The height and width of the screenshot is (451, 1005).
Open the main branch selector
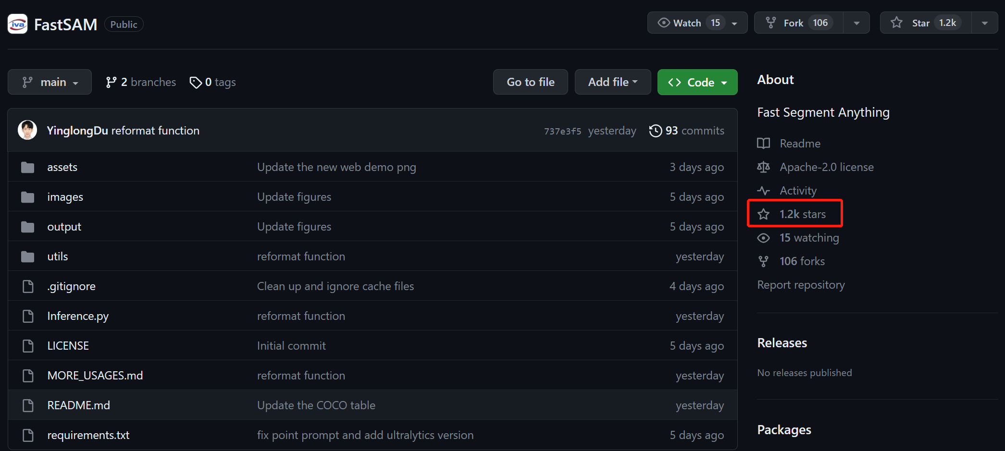pyautogui.click(x=50, y=82)
